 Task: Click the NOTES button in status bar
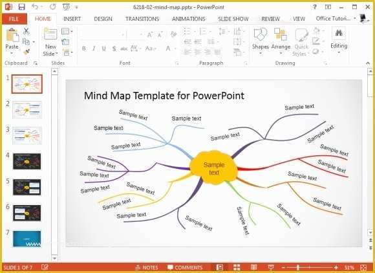click(x=147, y=267)
